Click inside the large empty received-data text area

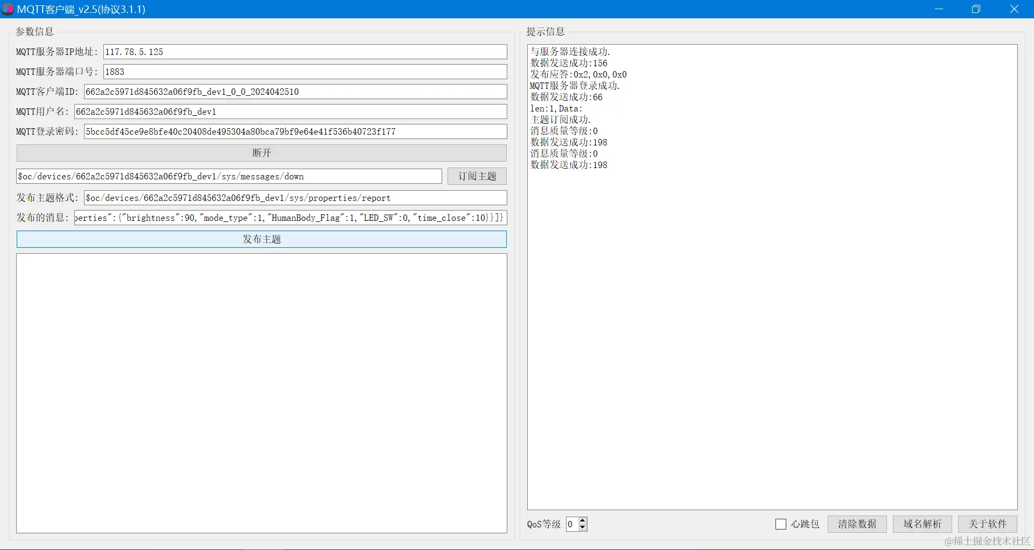pyautogui.click(x=262, y=393)
